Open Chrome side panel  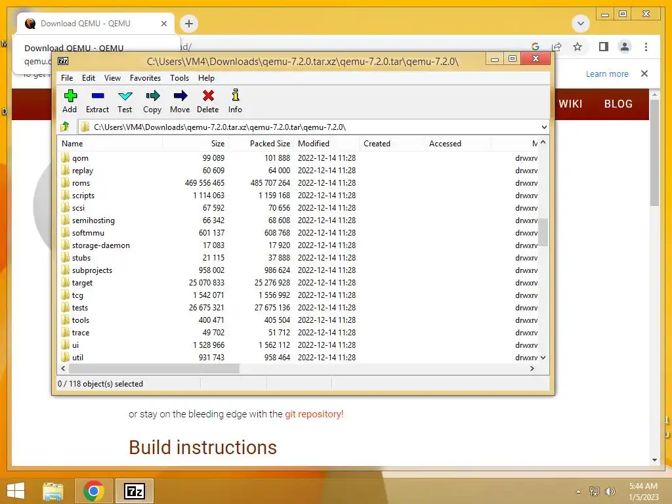pos(604,47)
